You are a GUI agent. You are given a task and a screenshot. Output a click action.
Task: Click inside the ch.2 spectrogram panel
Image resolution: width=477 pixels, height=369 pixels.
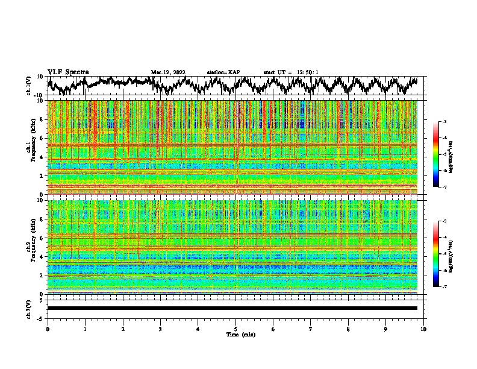click(x=232, y=247)
